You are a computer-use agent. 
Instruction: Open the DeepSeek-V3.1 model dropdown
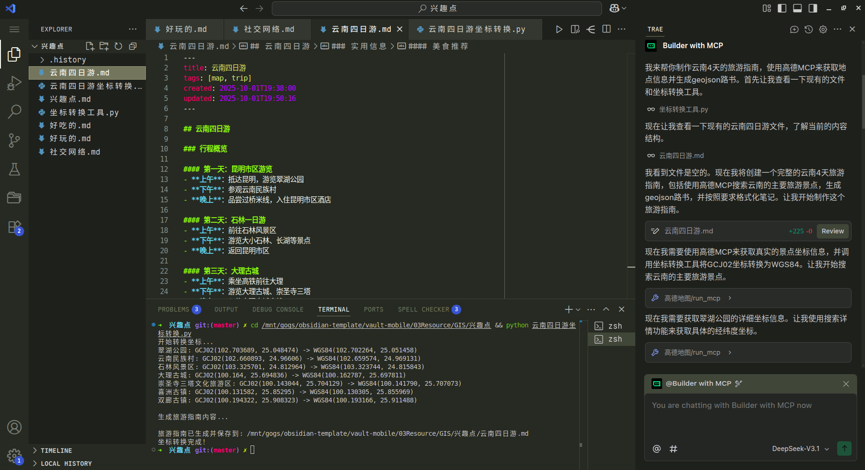coord(800,449)
